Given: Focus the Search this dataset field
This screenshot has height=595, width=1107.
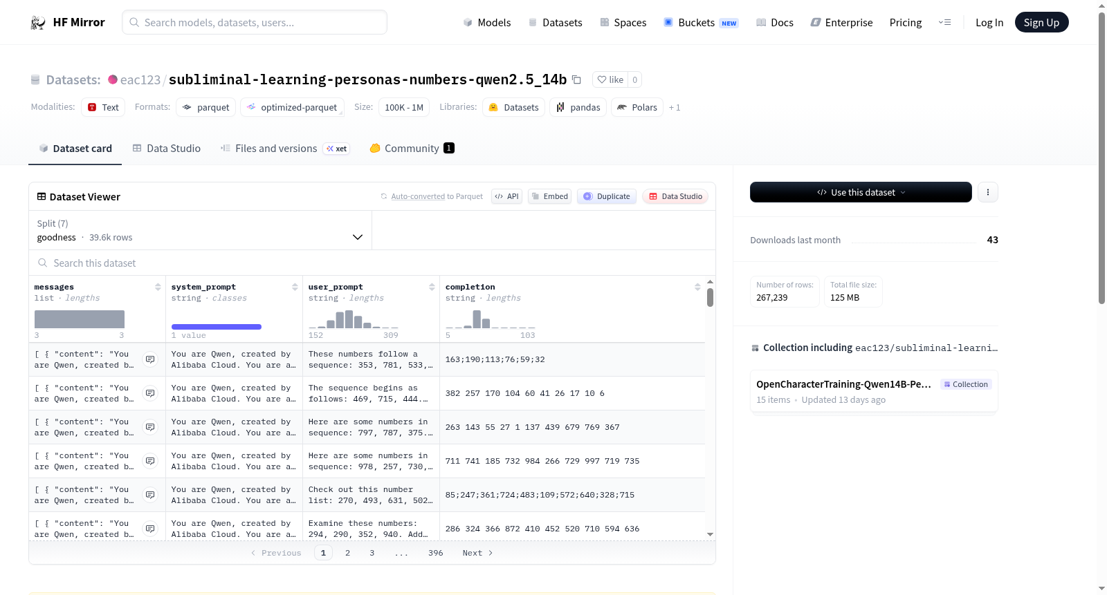Looking at the screenshot, I should (372, 263).
